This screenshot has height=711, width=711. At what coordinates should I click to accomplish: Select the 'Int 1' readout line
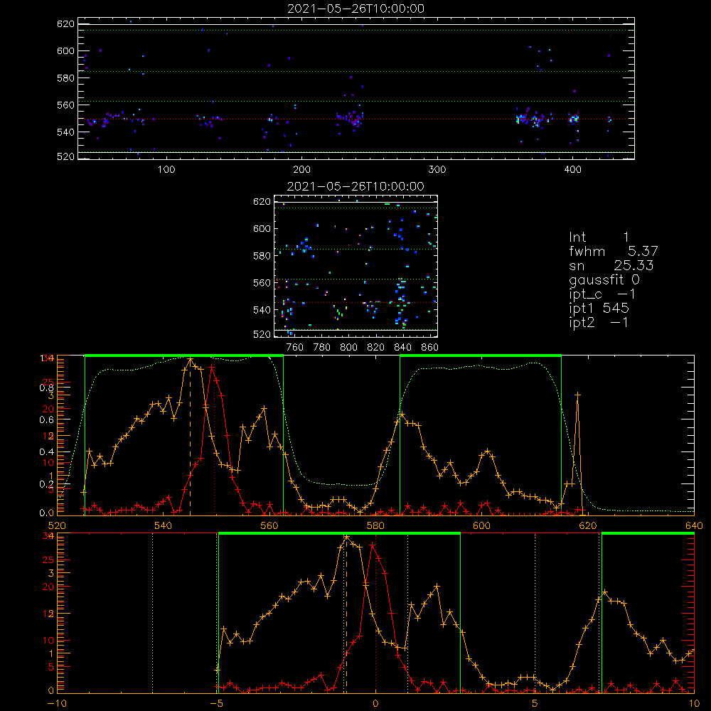(599, 237)
